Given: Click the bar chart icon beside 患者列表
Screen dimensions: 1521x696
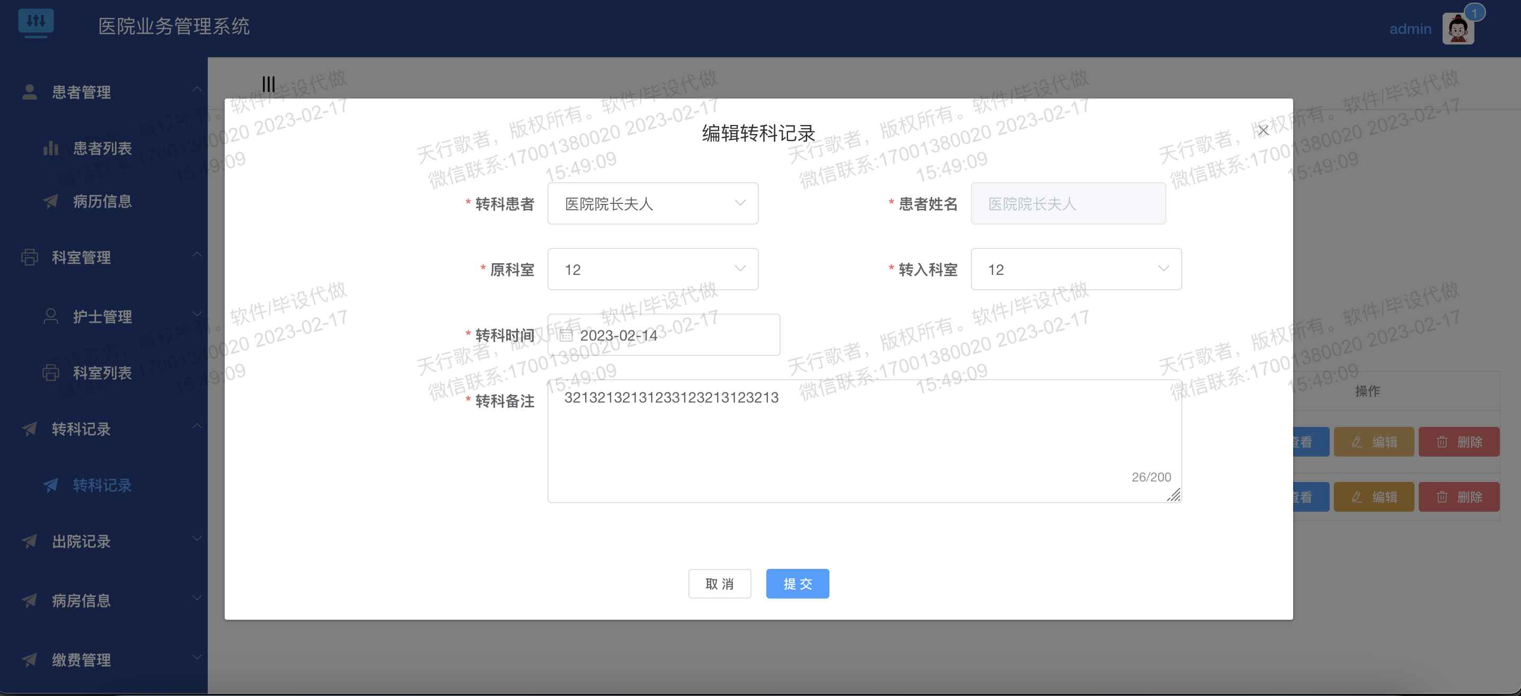Looking at the screenshot, I should pyautogui.click(x=50, y=148).
